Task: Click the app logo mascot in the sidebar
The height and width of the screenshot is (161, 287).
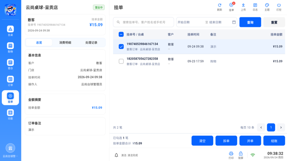Action: click(x=10, y=10)
